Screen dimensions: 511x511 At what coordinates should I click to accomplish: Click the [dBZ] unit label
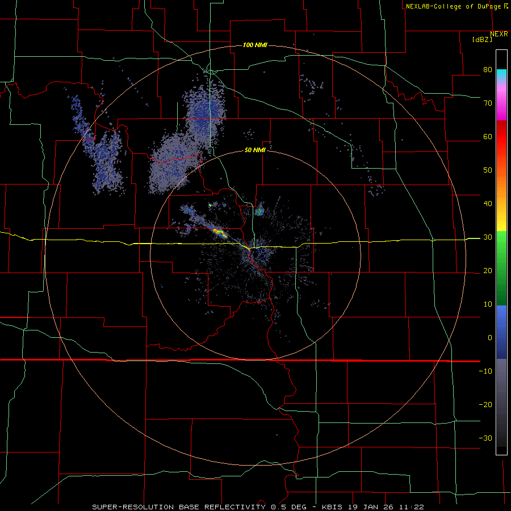coord(482,40)
